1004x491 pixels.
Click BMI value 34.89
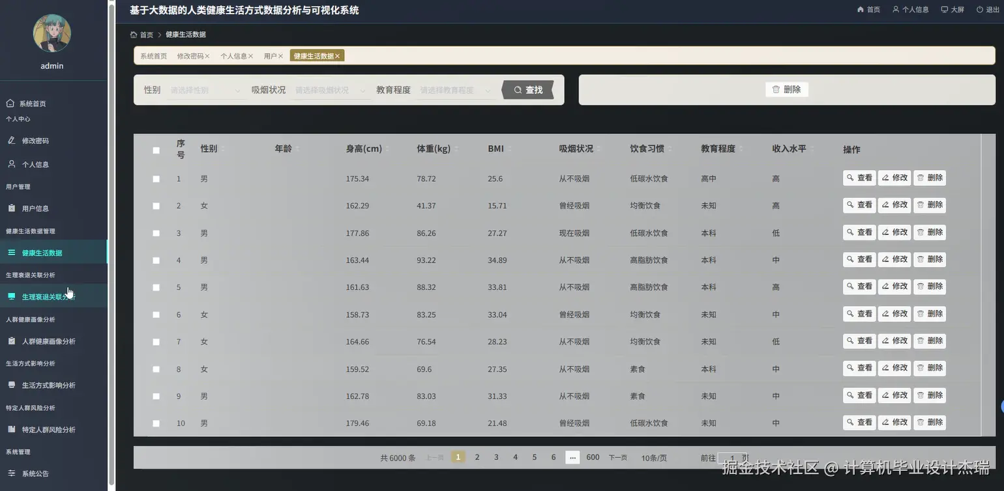pos(497,260)
